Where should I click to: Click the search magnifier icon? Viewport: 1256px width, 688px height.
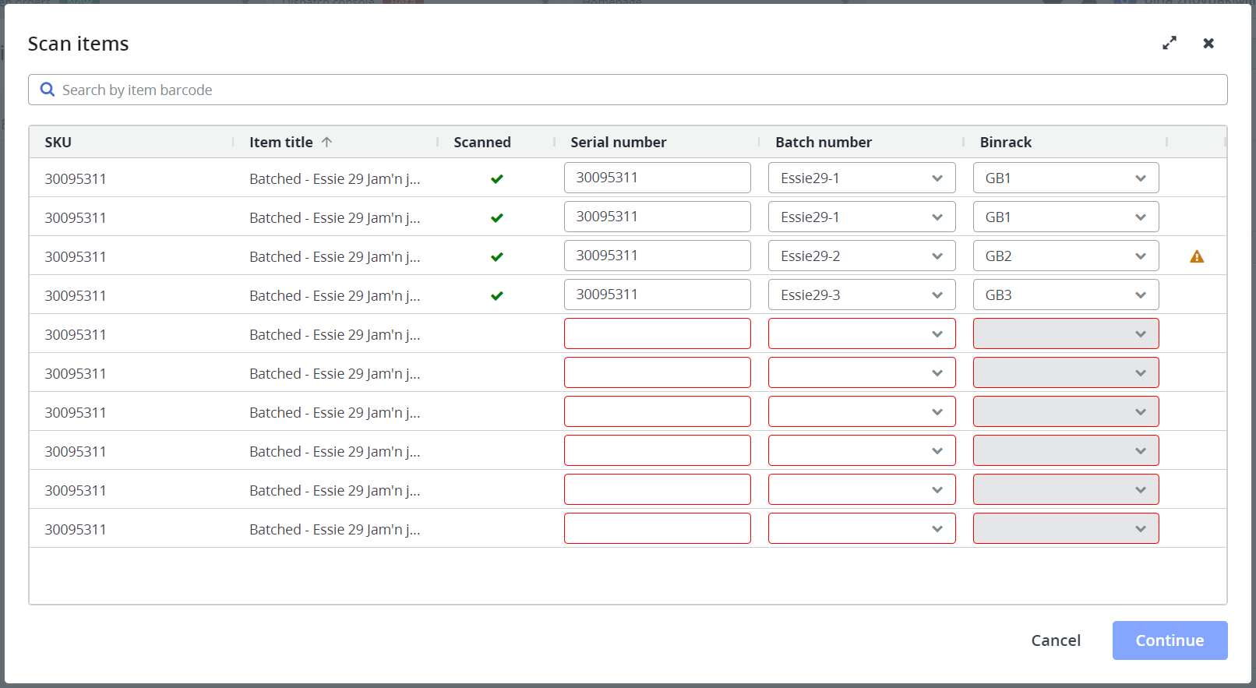(48, 90)
